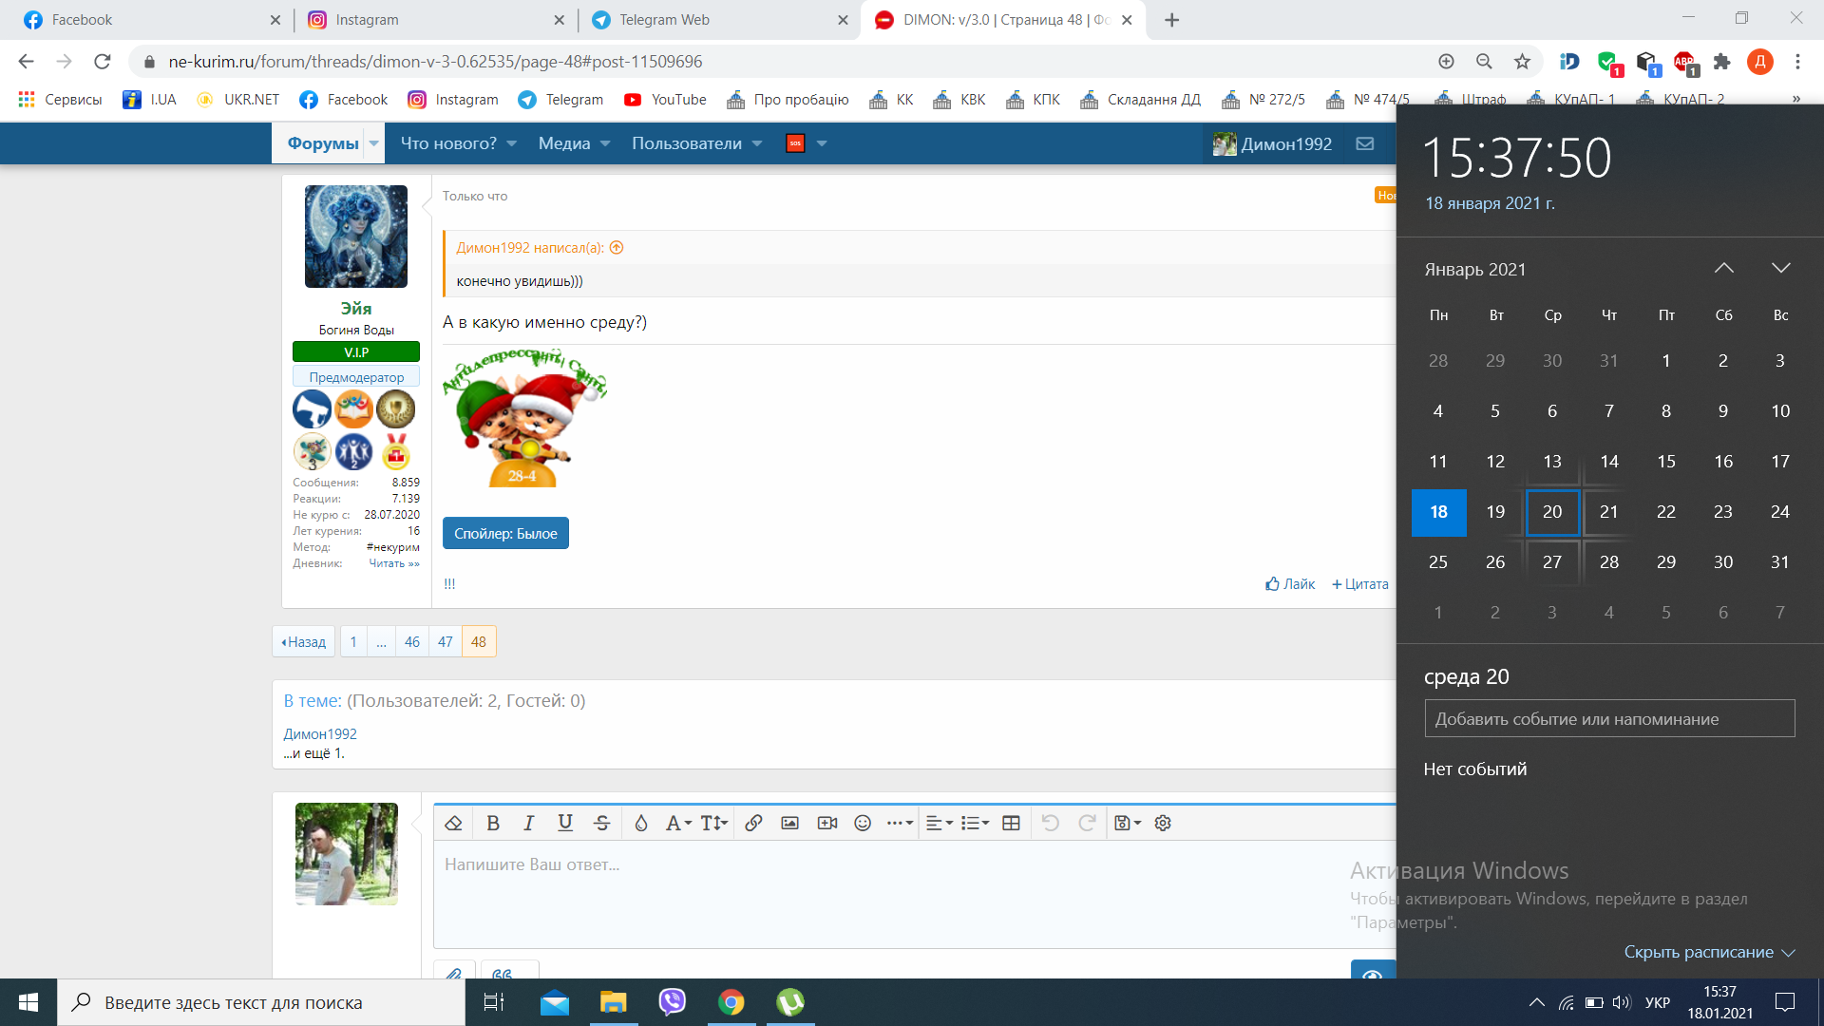
Task: Open the smiley emoji picker
Action: [x=863, y=823]
